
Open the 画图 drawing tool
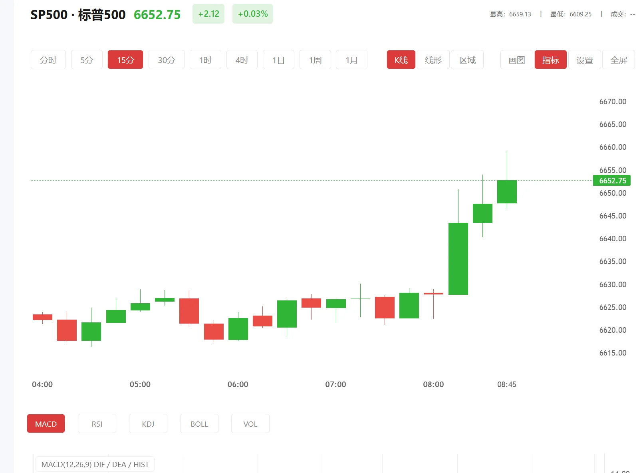[516, 59]
